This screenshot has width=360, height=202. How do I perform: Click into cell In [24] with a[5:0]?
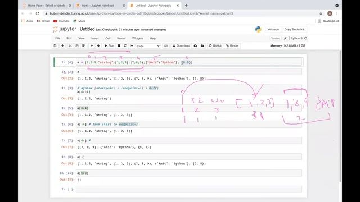click(x=189, y=173)
